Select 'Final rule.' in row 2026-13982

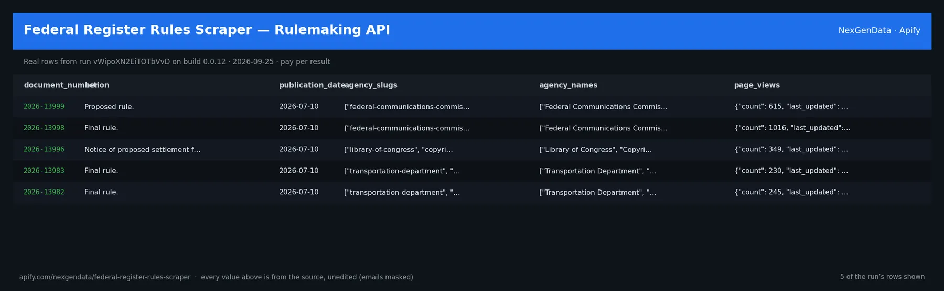point(101,193)
